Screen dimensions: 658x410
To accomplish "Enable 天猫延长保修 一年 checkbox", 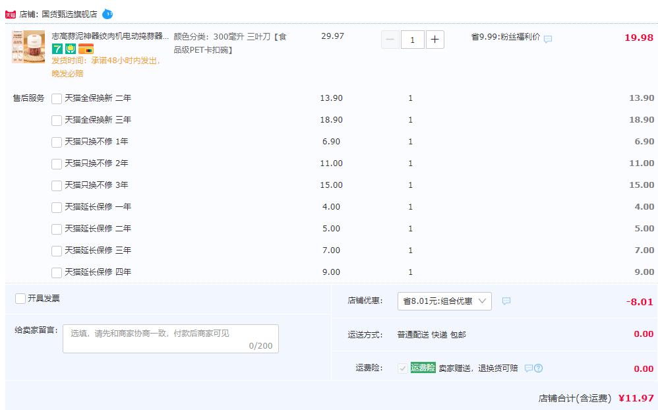I will point(57,208).
